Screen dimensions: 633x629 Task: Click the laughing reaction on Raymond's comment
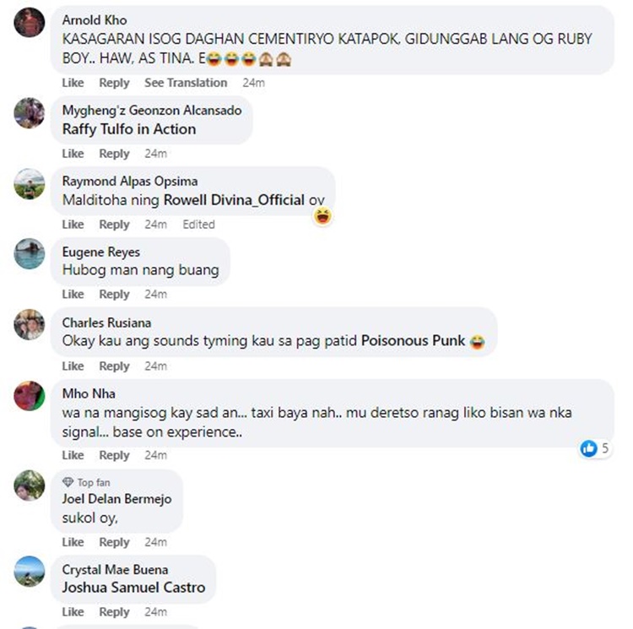click(x=322, y=216)
